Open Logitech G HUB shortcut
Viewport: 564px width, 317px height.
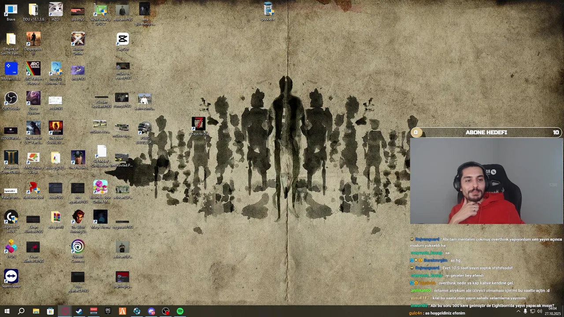(11, 221)
